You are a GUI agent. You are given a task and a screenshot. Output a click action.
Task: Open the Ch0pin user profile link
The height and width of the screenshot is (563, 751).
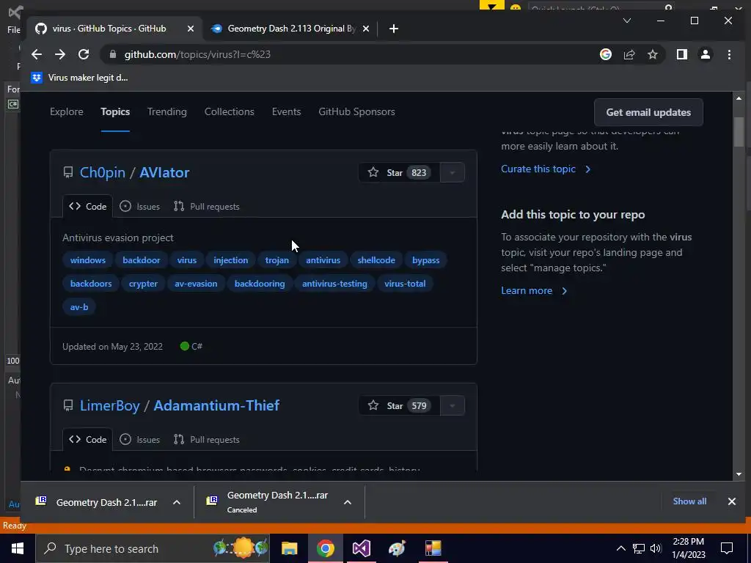103,172
